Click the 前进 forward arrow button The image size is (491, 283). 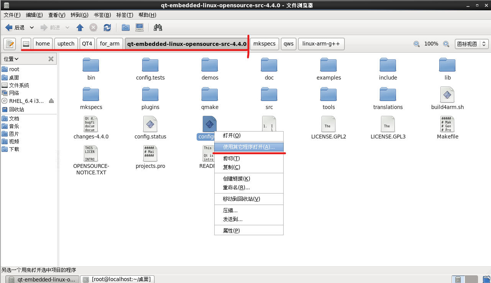[x=50, y=28]
